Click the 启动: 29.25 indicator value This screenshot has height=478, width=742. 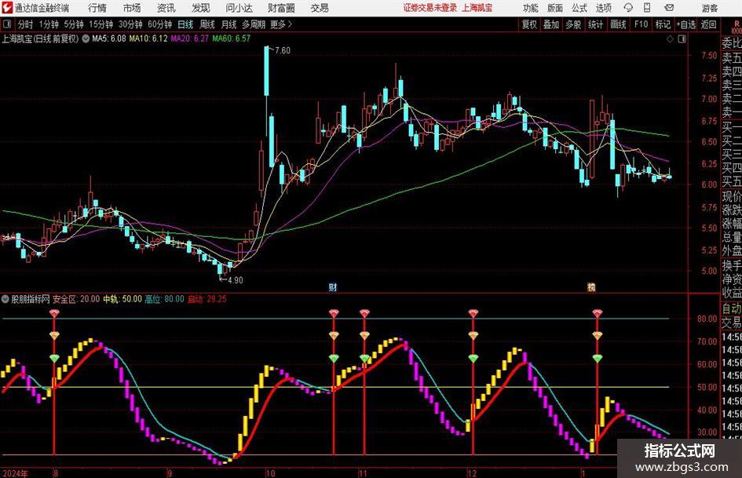(207, 299)
